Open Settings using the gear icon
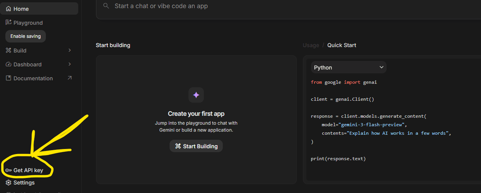The height and width of the screenshot is (193, 481). [x=8, y=183]
